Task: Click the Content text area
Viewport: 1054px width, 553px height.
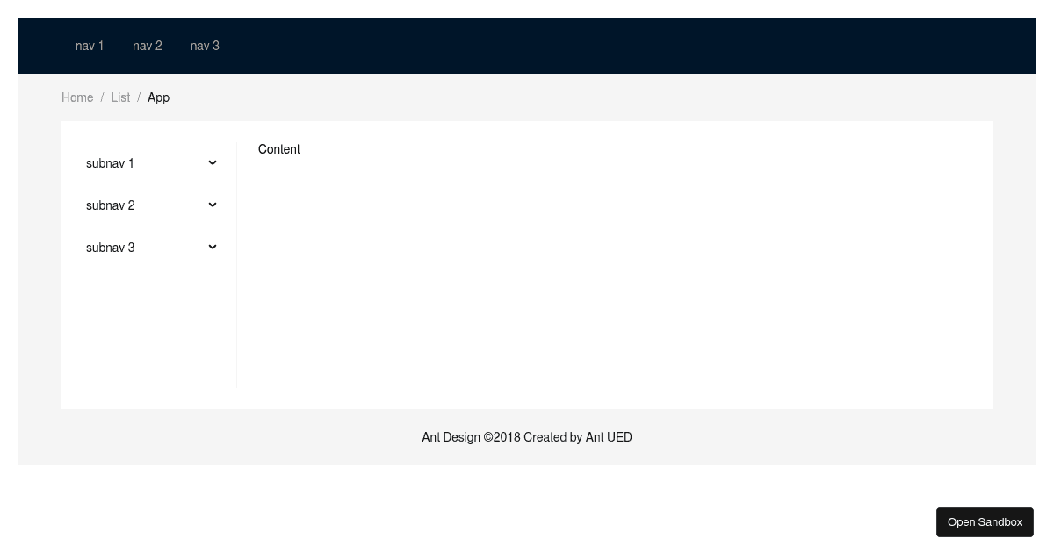Action: 278,149
